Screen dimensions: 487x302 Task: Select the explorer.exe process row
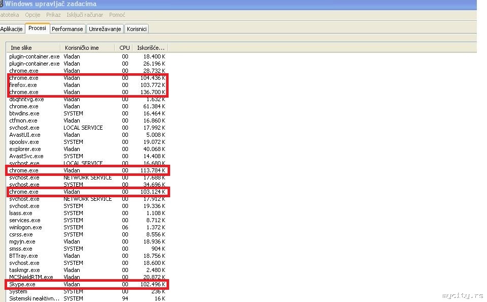87,149
